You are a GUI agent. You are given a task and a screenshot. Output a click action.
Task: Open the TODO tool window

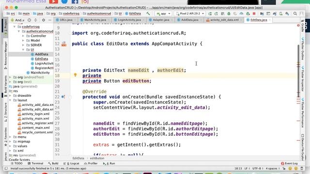click(16, 163)
